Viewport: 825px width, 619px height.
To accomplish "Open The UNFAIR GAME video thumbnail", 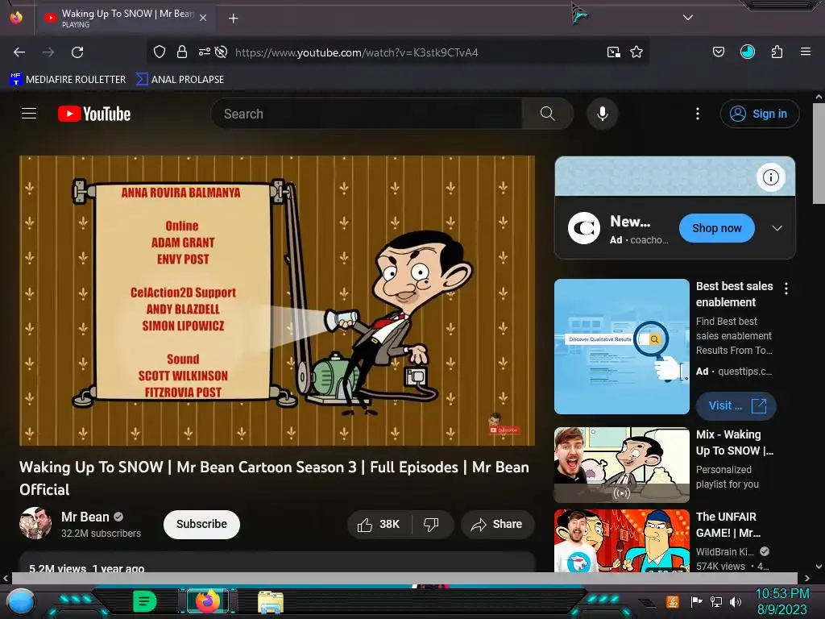I will 621,541.
